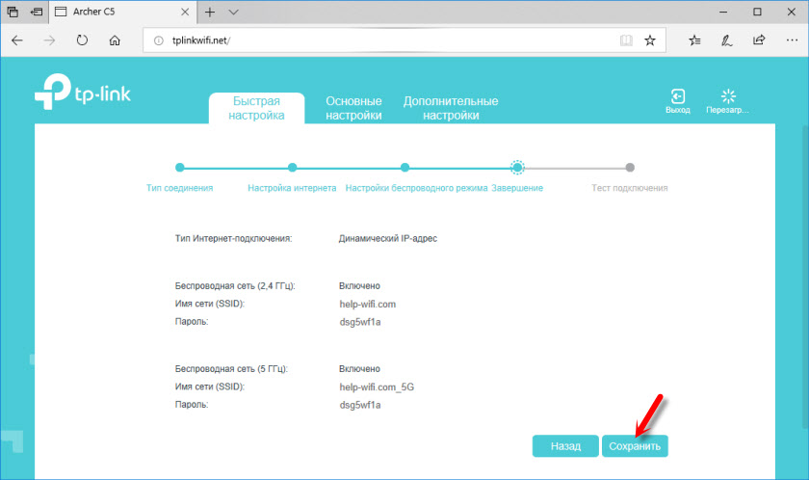The height and width of the screenshot is (480, 809).
Task: Click the tplinkwifi.net address bar
Action: (x=385, y=40)
